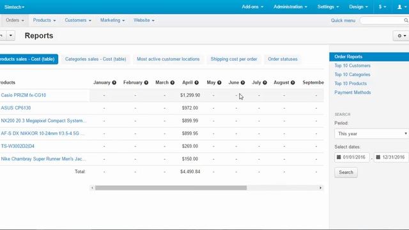Open the Products menu
The width and height of the screenshot is (409, 230).
pos(44,20)
